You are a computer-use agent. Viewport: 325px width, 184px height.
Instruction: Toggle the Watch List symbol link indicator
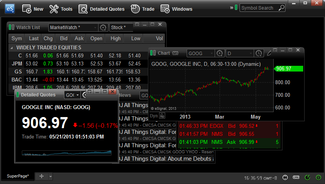(11, 27)
